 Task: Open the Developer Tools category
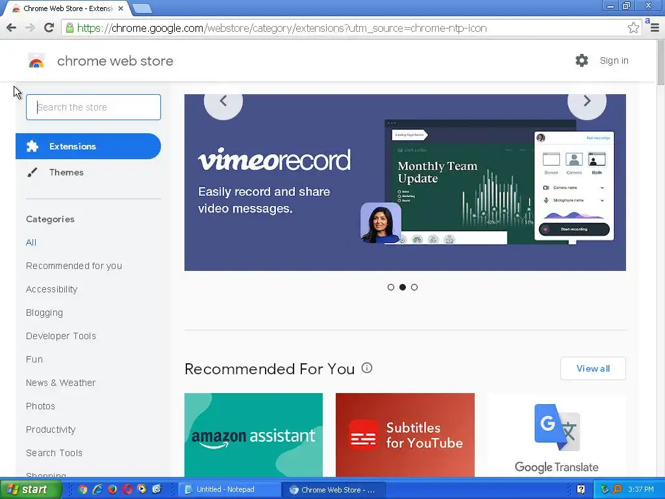pos(61,336)
